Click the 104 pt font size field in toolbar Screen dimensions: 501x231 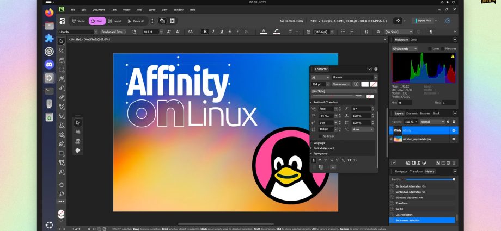pos(150,32)
